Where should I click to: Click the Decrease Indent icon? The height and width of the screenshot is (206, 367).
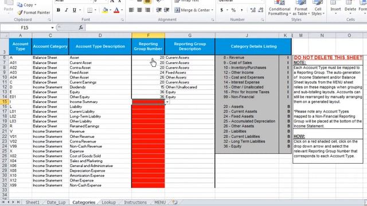(159, 10)
